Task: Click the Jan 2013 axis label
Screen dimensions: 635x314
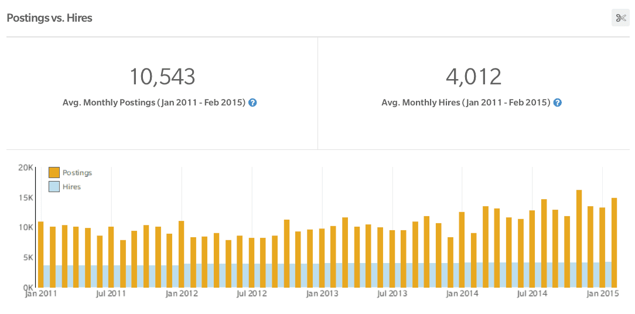Action: click(322, 293)
